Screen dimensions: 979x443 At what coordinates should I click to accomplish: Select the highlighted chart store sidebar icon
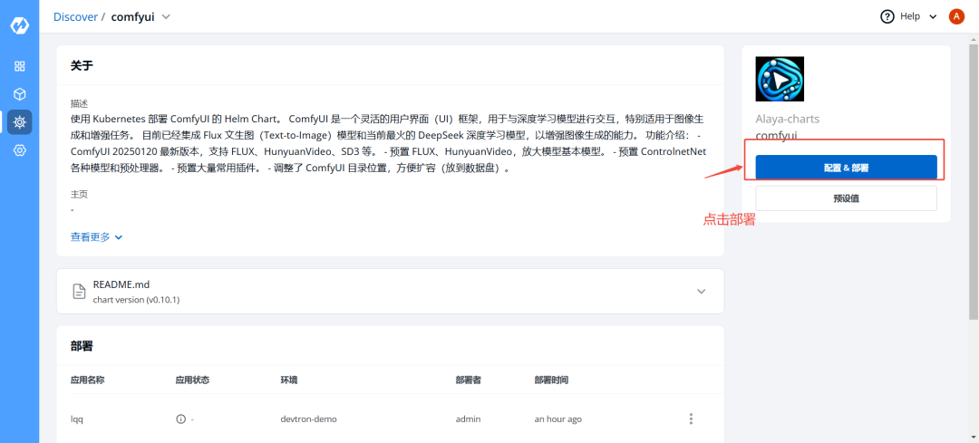tap(19, 121)
